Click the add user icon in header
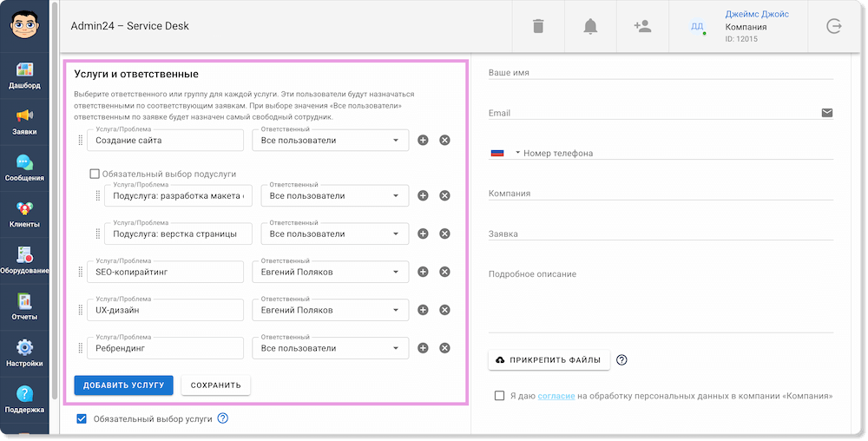This screenshot has height=441, width=868. point(642,26)
